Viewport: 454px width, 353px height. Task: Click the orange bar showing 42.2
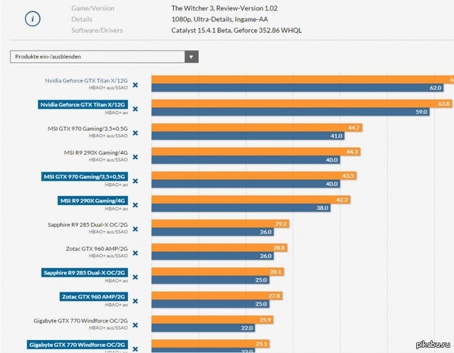[x=251, y=200]
